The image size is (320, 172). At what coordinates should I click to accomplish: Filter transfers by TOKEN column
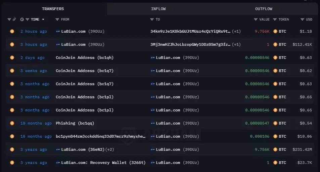(275, 20)
